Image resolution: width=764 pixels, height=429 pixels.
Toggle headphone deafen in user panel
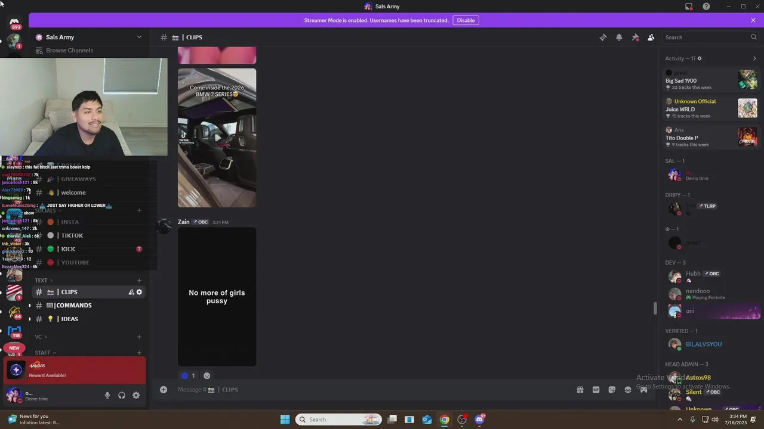pyautogui.click(x=122, y=395)
